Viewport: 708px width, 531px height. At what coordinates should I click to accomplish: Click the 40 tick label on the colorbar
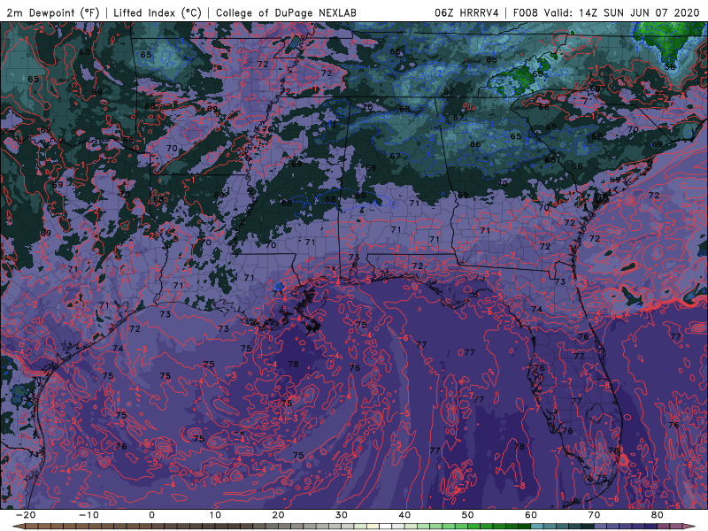tap(404, 515)
